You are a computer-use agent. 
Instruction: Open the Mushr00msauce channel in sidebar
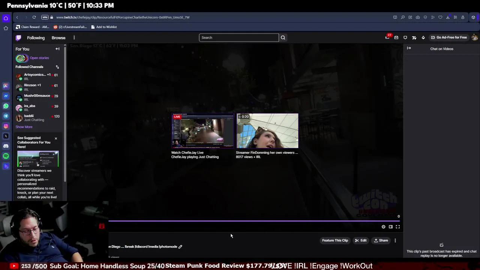[37, 97]
